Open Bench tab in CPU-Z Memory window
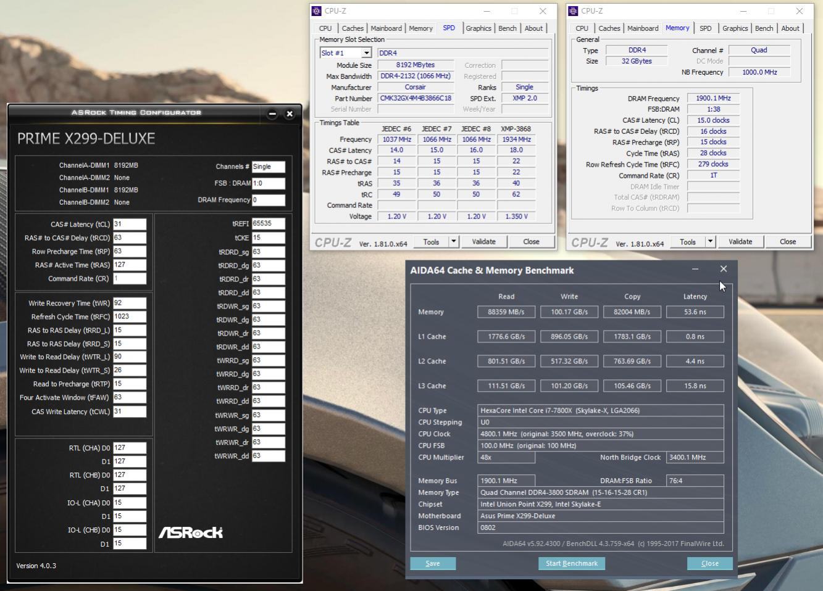The width and height of the screenshot is (823, 591). coord(764,28)
